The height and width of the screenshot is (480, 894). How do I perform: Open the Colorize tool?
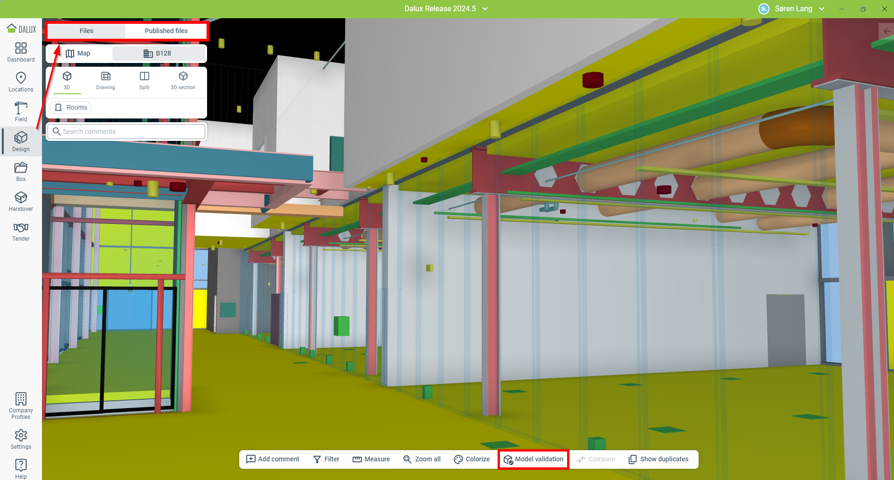(x=471, y=459)
